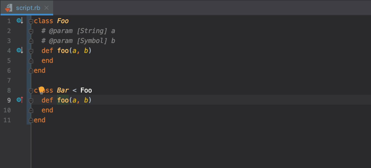Click the yellow lightbulb intention icon
This screenshot has width=371, height=168.
tap(42, 90)
